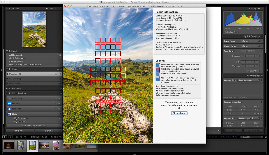Hide the left panel group via edge arrow
The height and width of the screenshot is (155, 269).
pos(1,70)
